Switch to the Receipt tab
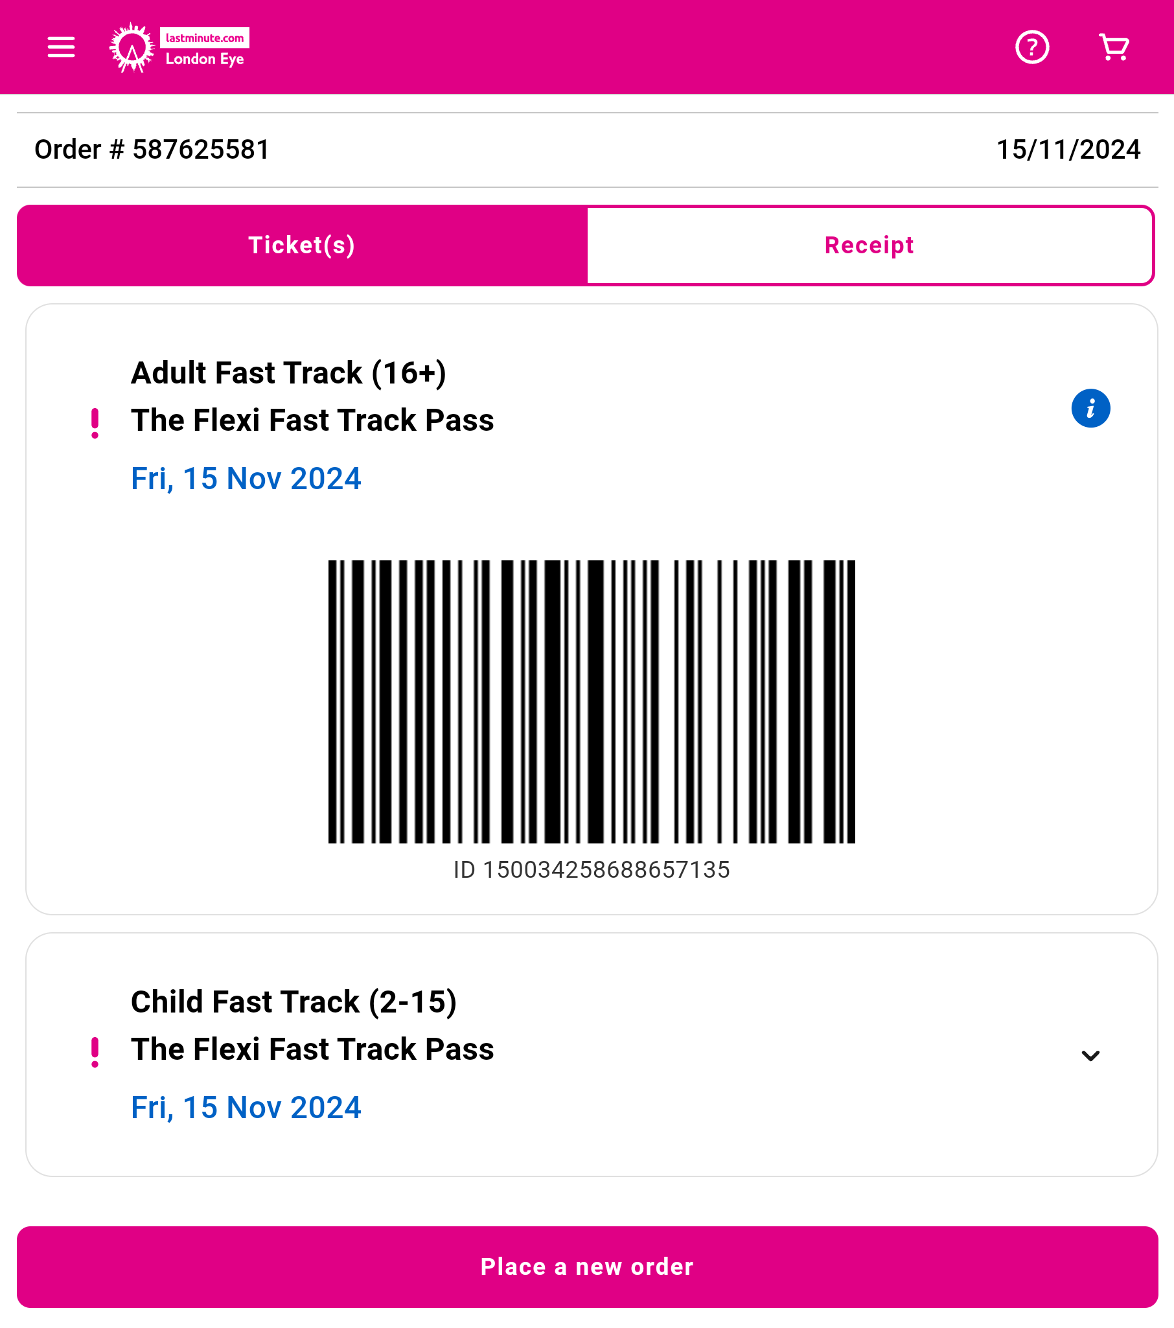The height and width of the screenshot is (1328, 1174). coord(869,246)
